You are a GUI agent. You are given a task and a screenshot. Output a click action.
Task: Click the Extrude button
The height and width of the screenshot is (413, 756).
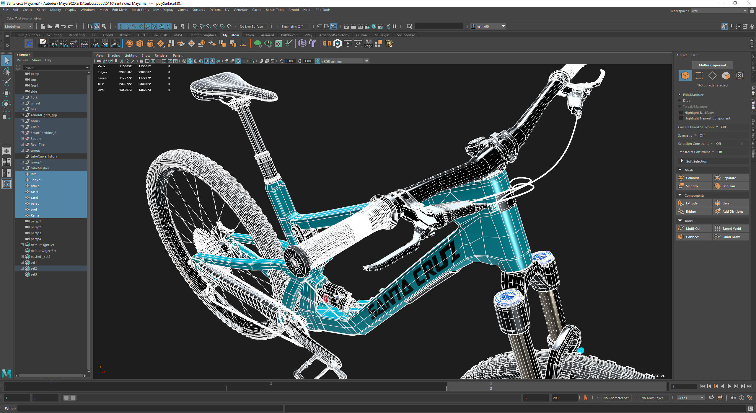point(694,203)
